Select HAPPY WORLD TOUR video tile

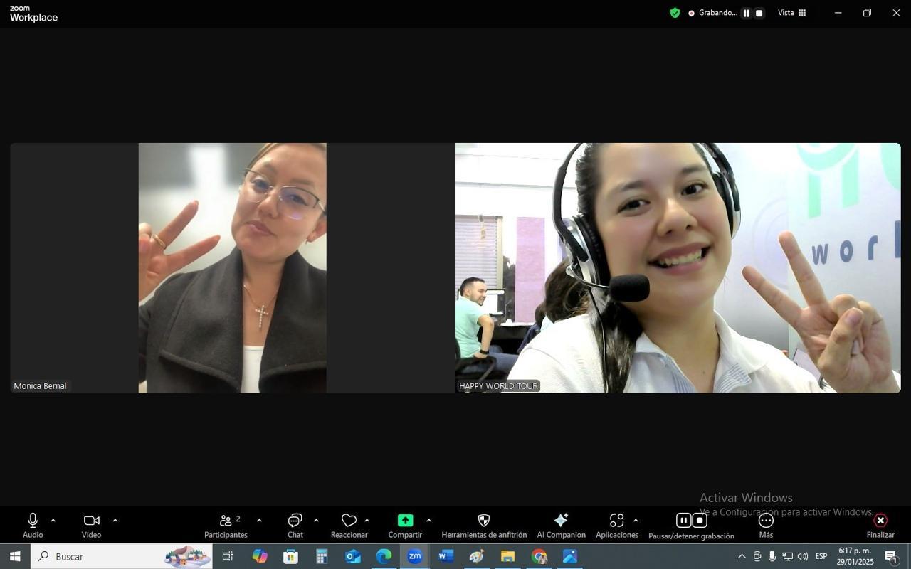[678, 268]
